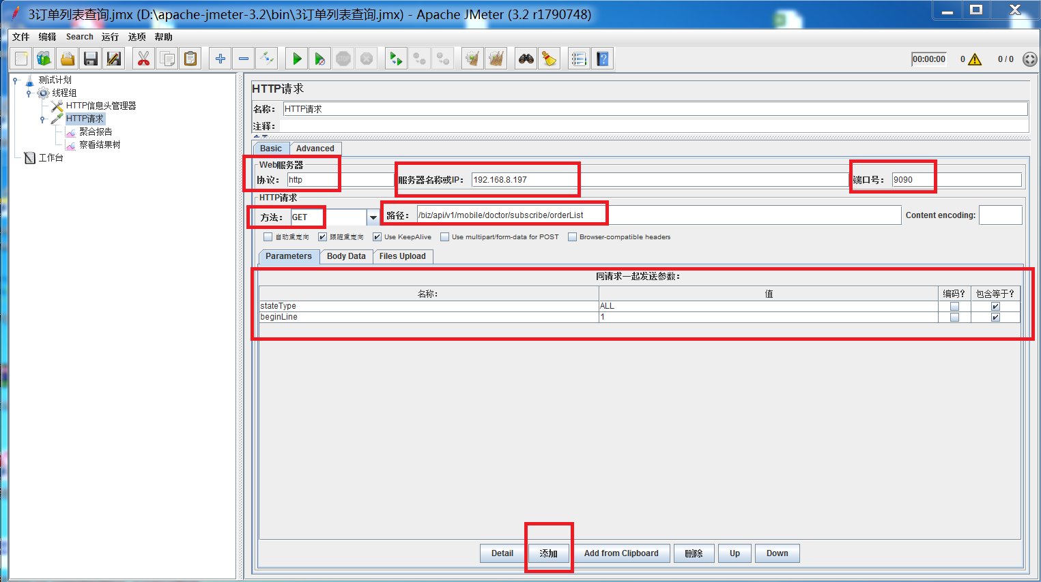The image size is (1041, 582).
Task: Click the Copy icon in toolbar
Action: tap(167, 59)
